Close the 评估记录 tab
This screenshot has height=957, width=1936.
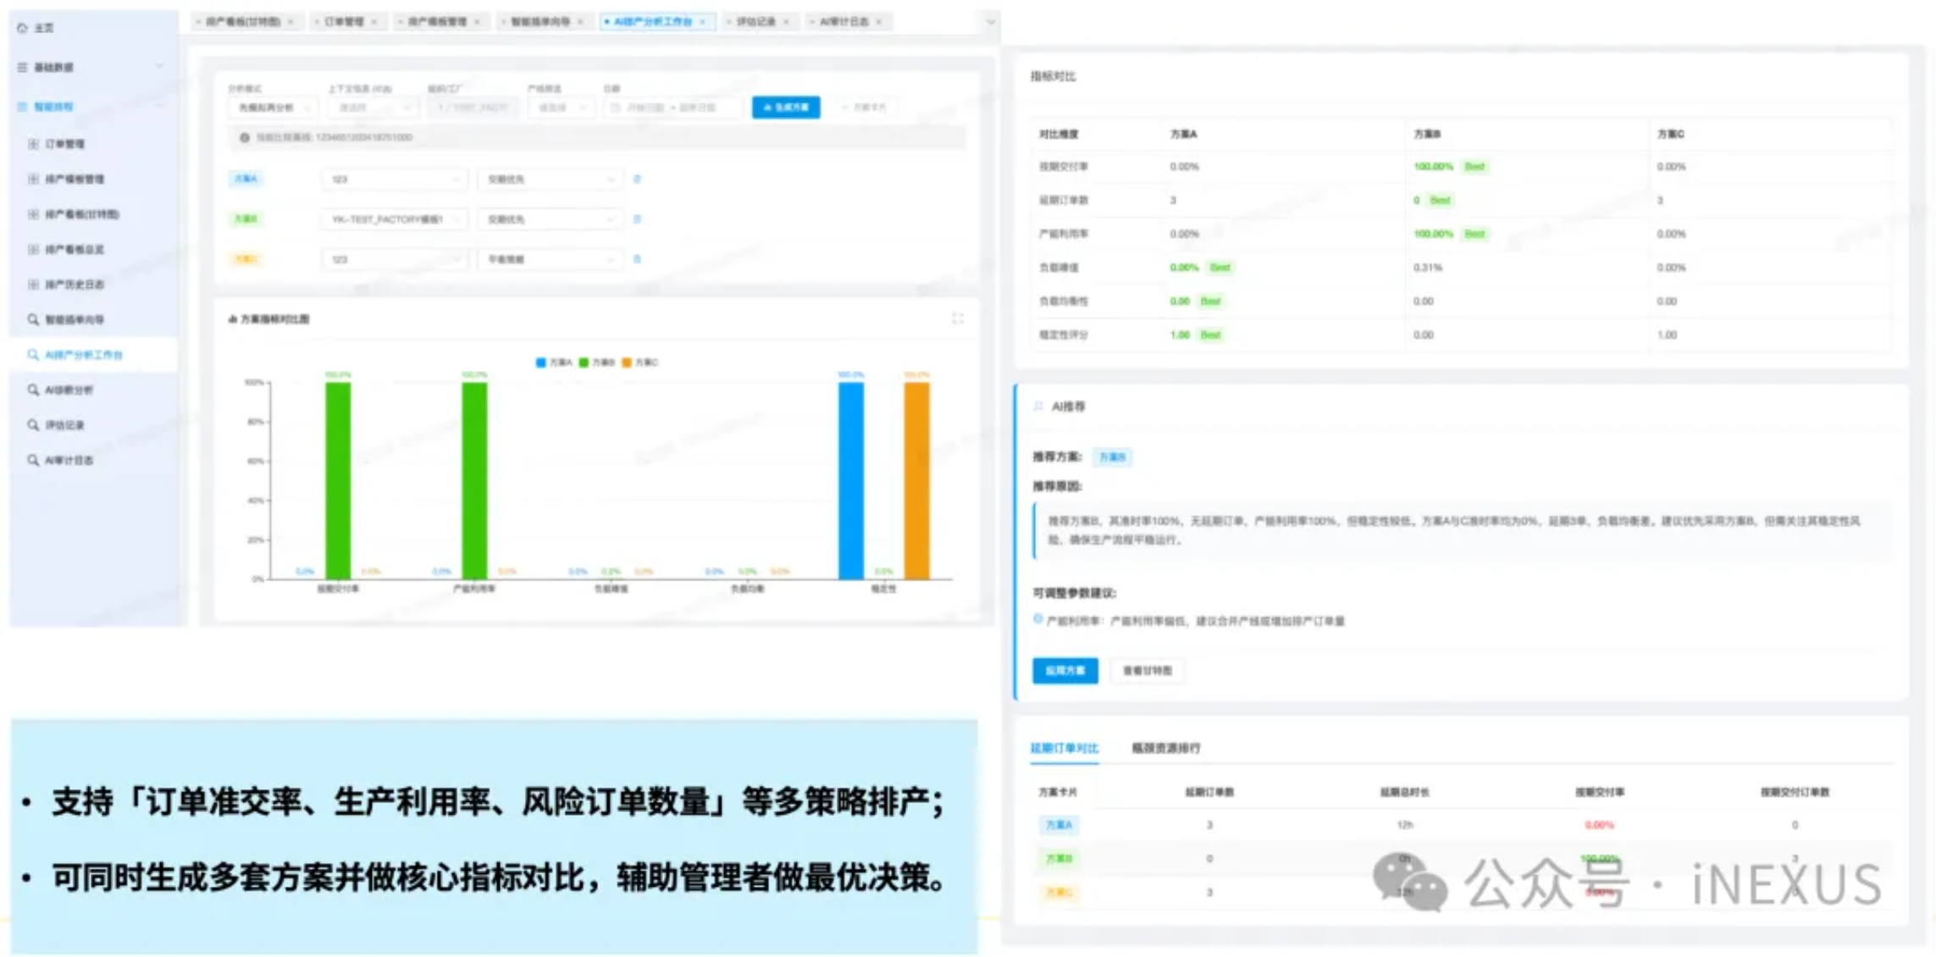(x=786, y=21)
